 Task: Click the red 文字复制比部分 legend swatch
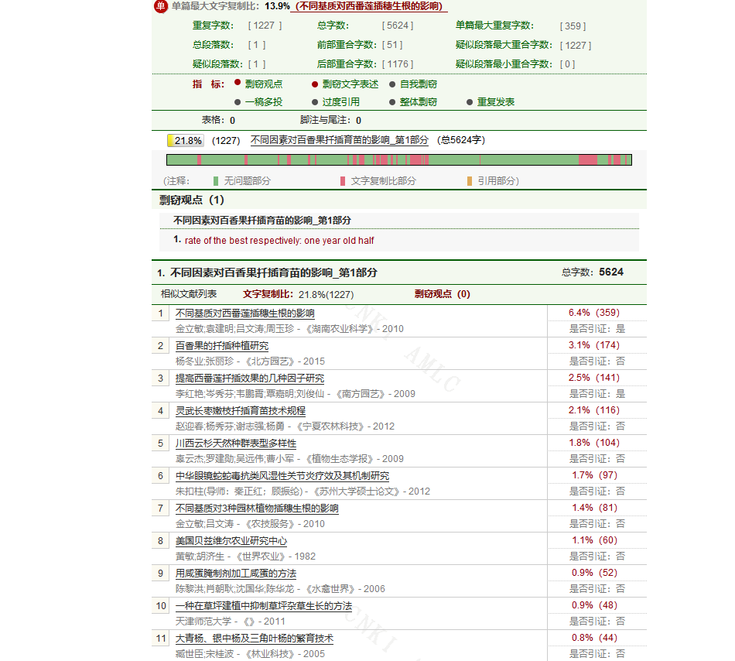[343, 181]
